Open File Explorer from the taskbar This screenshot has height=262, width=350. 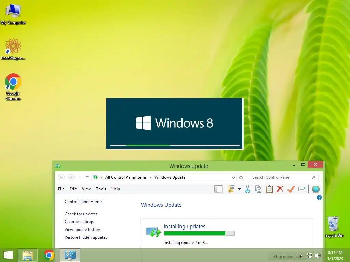[28, 255]
